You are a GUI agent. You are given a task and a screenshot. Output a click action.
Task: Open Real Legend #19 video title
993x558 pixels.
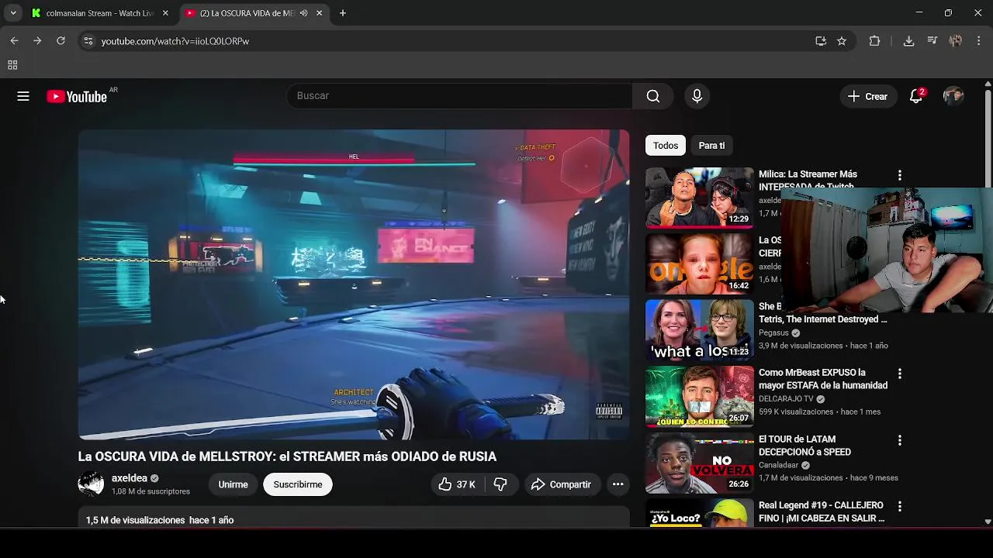click(822, 511)
